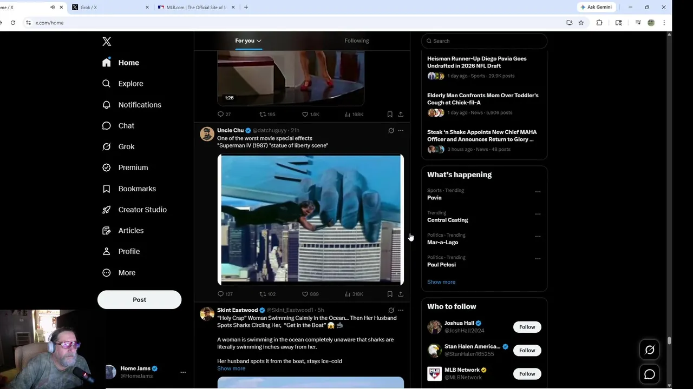This screenshot has width=693, height=389.
Task: Open Premium badge icon in sidebar
Action: click(x=107, y=167)
